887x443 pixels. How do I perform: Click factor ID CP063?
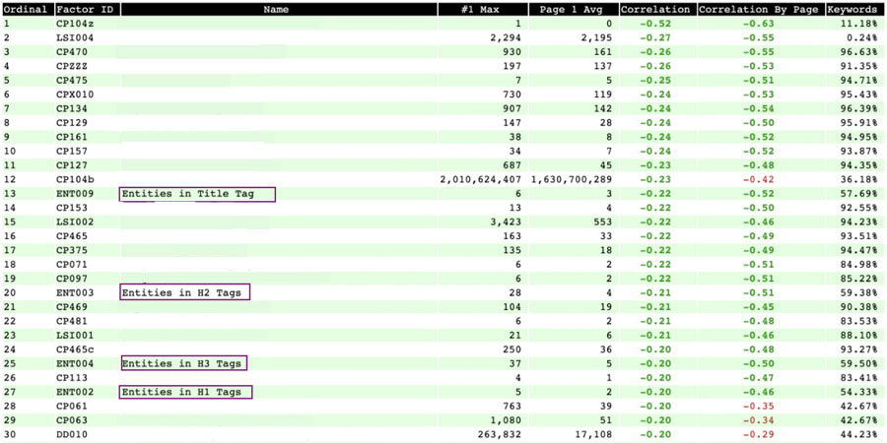pyautogui.click(x=71, y=419)
